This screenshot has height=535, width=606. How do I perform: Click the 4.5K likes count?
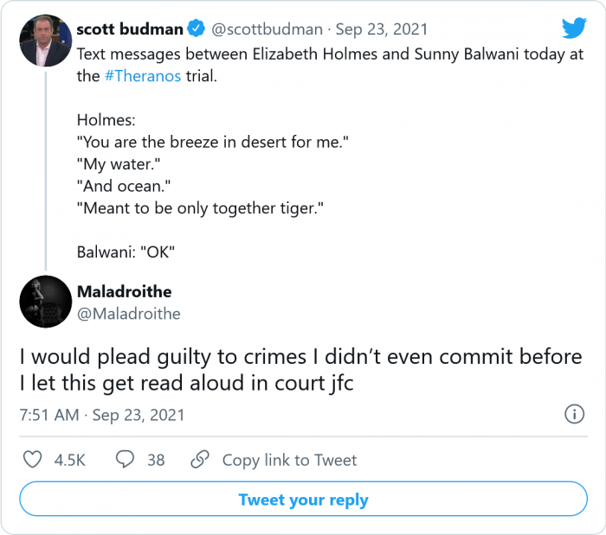(x=69, y=460)
